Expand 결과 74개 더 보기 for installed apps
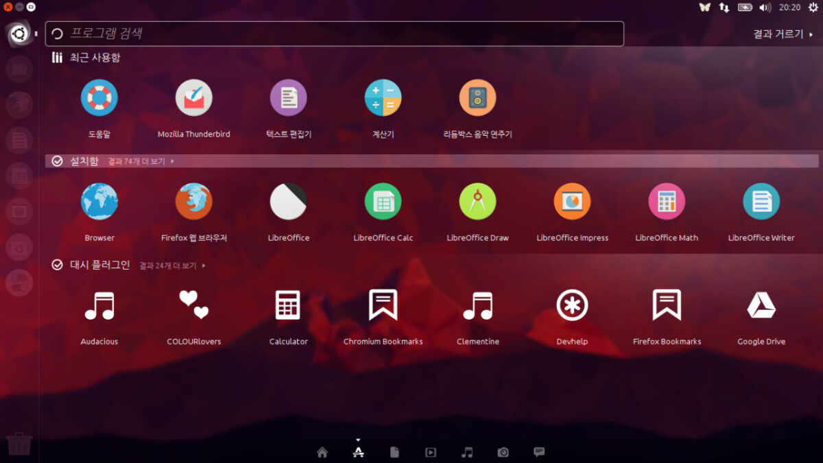This screenshot has width=823, height=463. pos(141,162)
